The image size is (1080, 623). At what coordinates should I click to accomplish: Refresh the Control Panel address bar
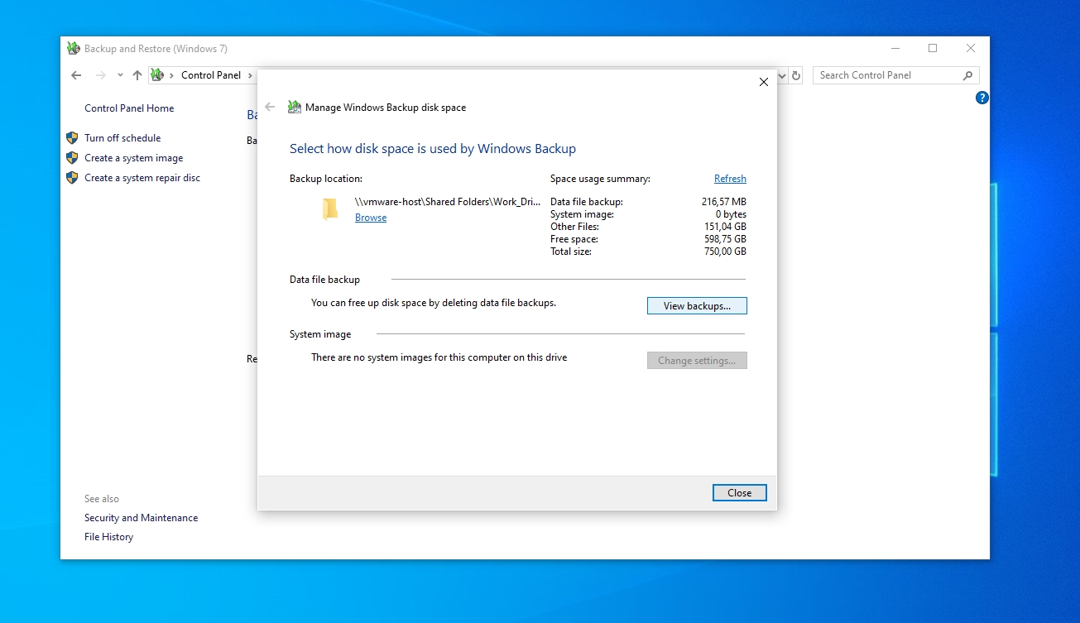pyautogui.click(x=796, y=75)
